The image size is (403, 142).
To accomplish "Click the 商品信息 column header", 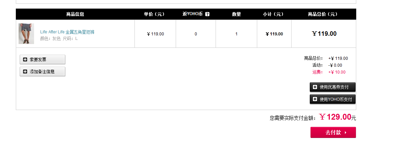I will click(75, 14).
